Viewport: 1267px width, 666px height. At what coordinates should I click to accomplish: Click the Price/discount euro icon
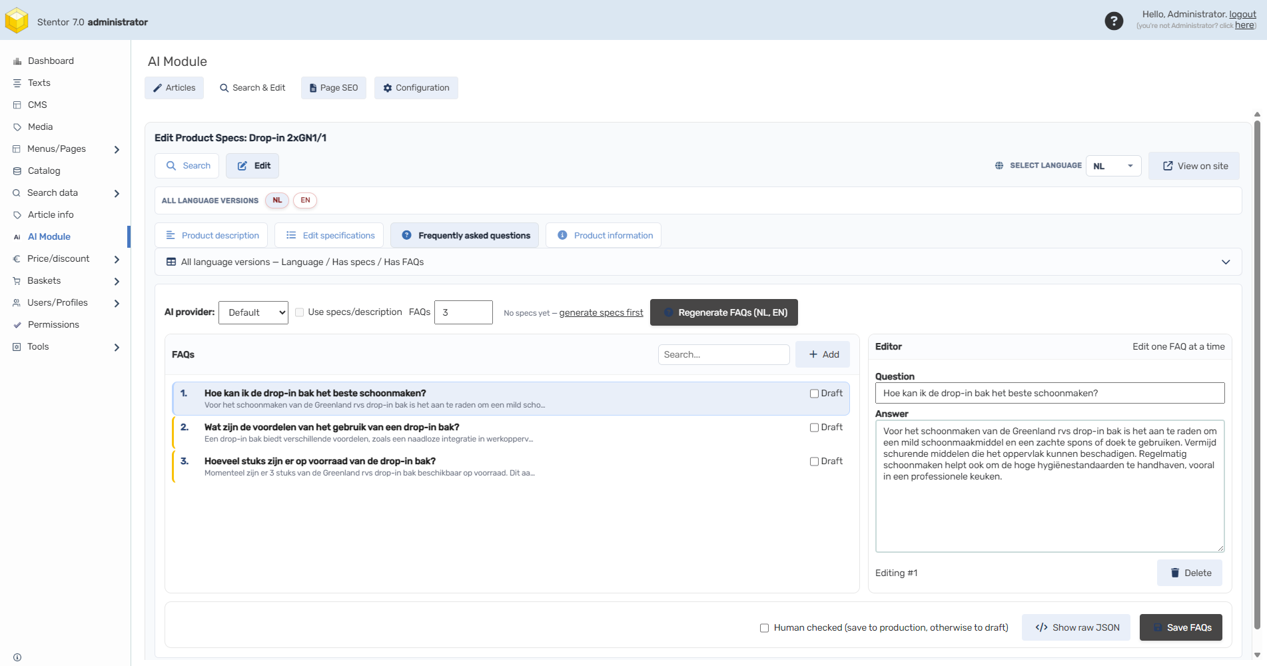tap(17, 259)
